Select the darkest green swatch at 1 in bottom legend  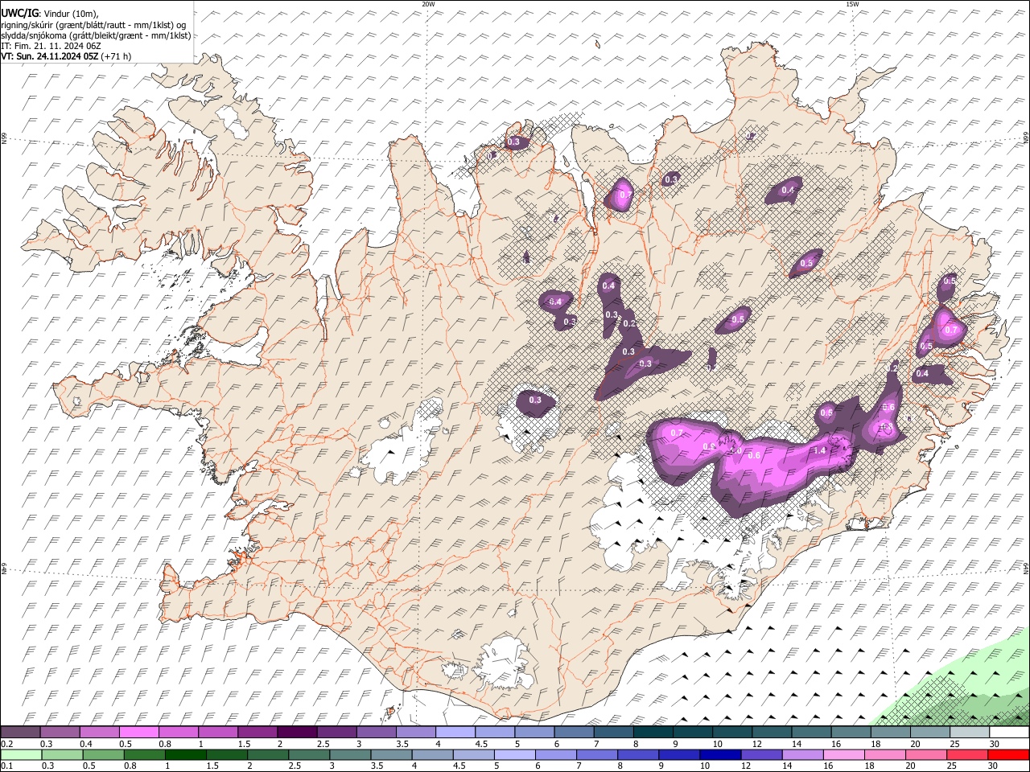185,754
